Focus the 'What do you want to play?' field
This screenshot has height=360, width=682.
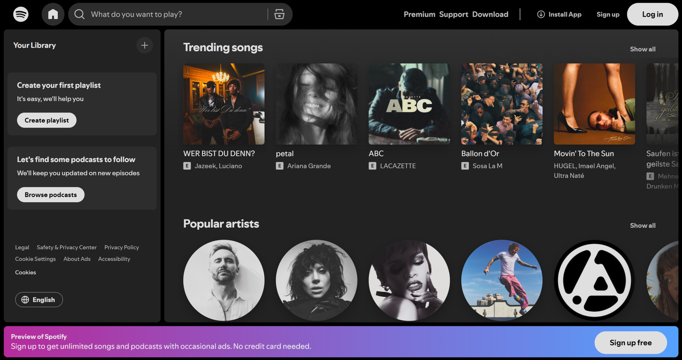[177, 14]
